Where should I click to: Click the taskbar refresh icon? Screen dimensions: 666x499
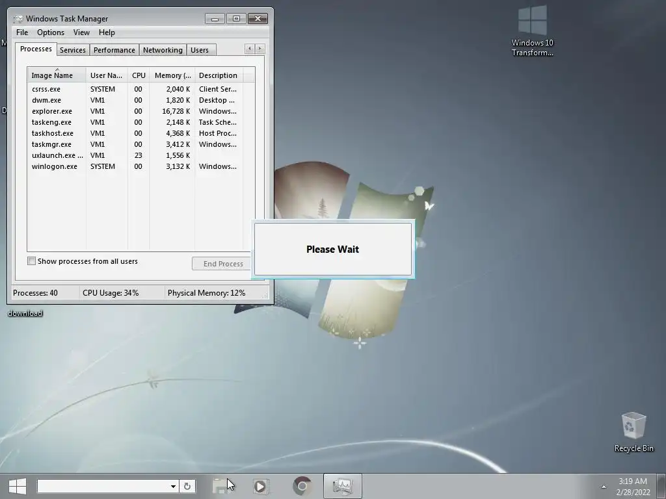tap(187, 486)
